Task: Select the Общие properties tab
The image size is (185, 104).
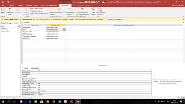Action: [26, 68]
